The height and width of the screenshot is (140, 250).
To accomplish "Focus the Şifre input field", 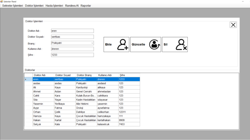I will click(72, 55).
